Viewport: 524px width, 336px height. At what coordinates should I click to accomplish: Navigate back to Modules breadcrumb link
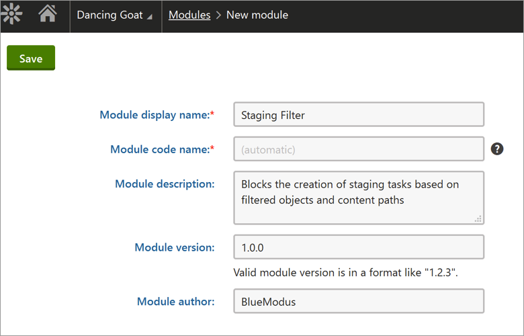click(x=189, y=15)
